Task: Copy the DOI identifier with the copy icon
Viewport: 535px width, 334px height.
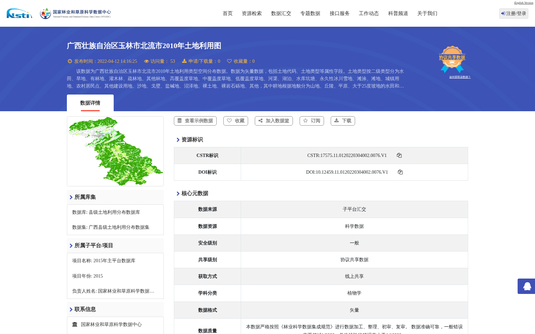Action: coord(400,172)
